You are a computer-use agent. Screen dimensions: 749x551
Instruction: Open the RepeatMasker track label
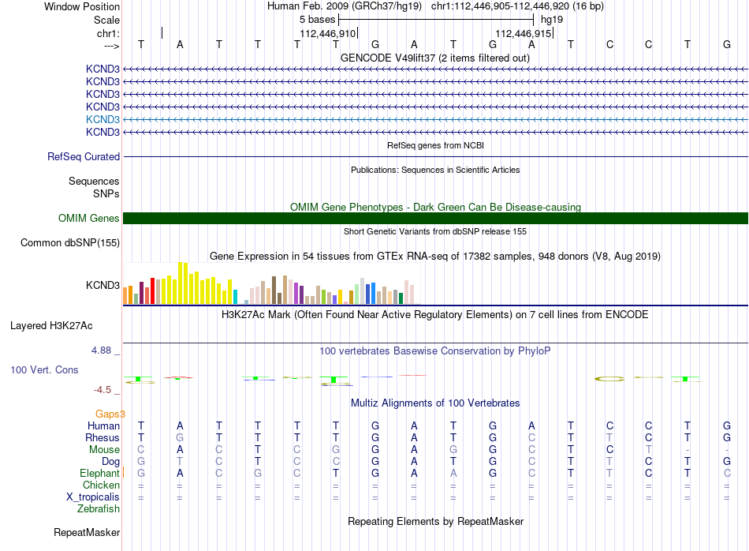(x=87, y=533)
